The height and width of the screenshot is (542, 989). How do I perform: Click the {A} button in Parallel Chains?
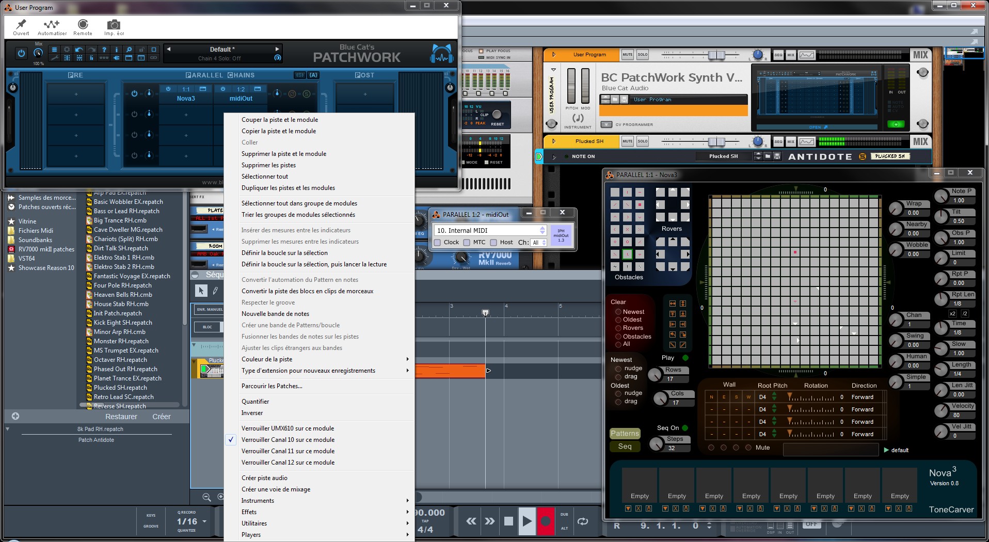click(313, 75)
